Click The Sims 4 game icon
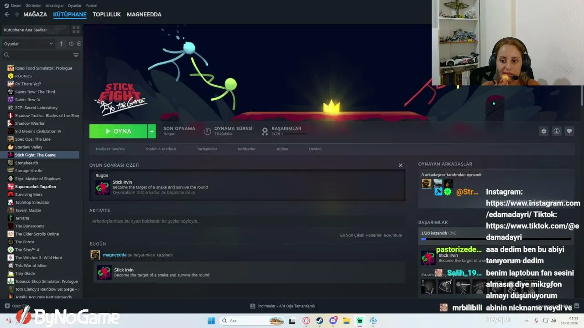Image resolution: width=584 pixels, height=328 pixels. pyautogui.click(x=10, y=250)
